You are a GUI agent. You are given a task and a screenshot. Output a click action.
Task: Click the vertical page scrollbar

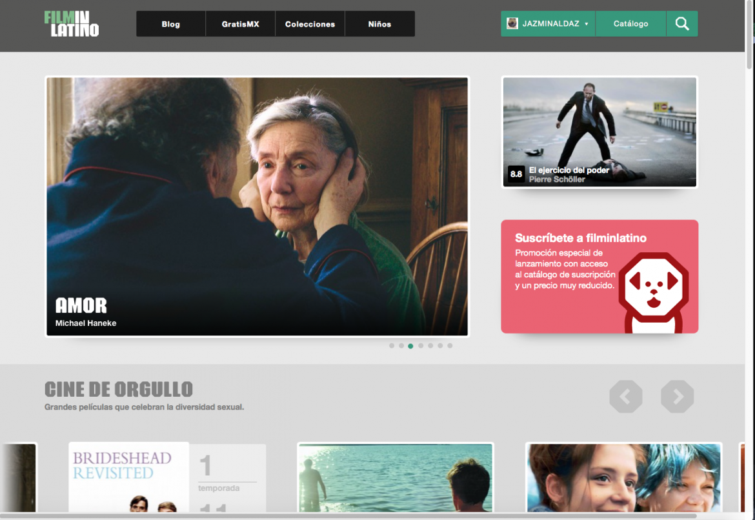point(749,35)
